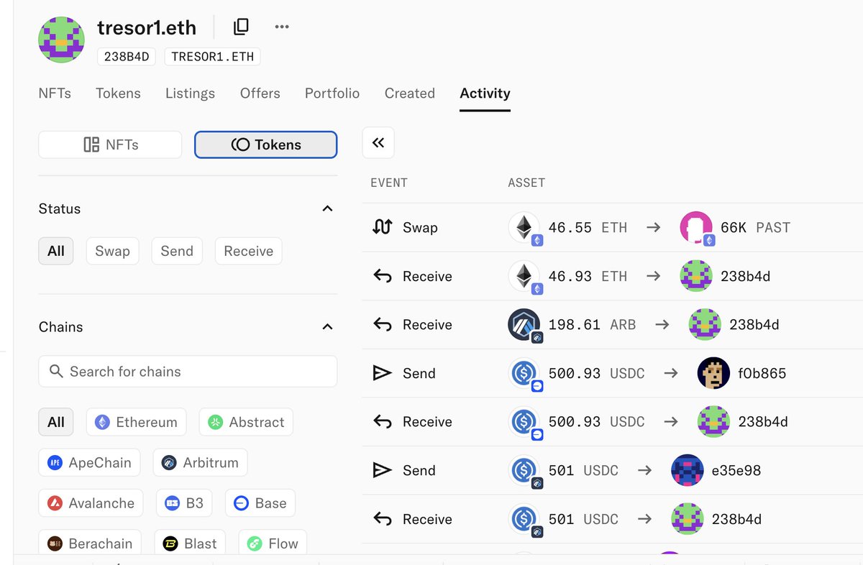Open the Offers tab
This screenshot has height=565, width=863.
[260, 93]
